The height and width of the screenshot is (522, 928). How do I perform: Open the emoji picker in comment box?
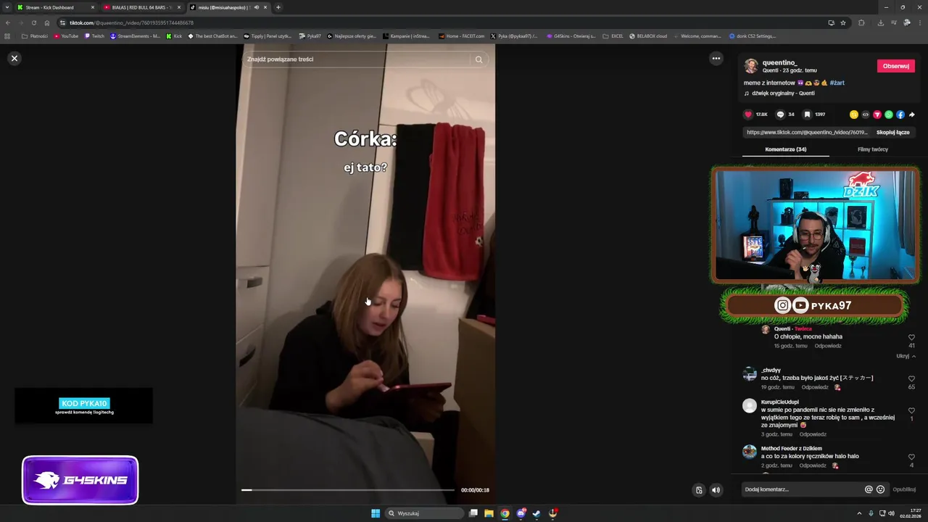[880, 489]
